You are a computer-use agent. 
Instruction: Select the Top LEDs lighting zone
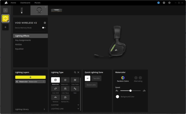(96, 78)
